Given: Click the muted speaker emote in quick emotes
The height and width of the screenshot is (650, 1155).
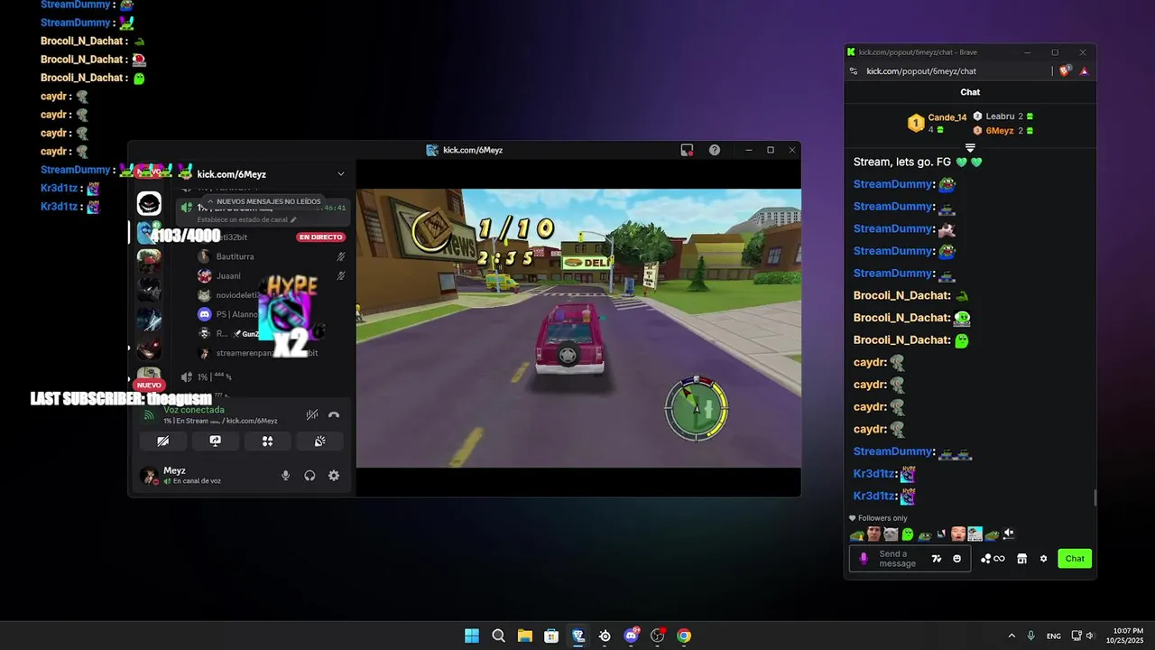Looking at the screenshot, I should coord(1009,534).
